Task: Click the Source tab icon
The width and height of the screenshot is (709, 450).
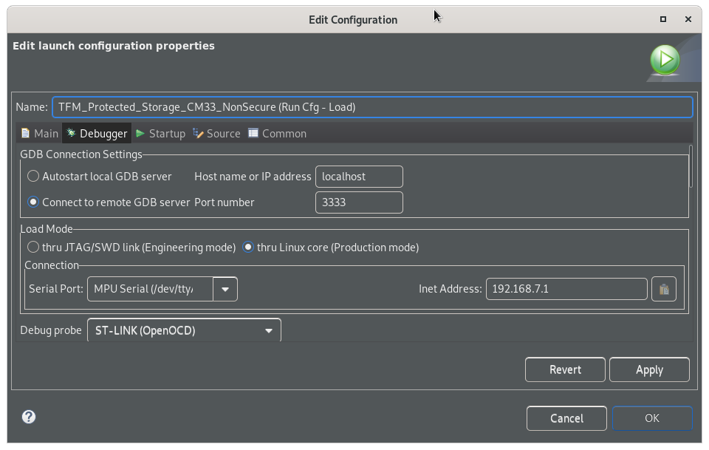Action: [198, 133]
